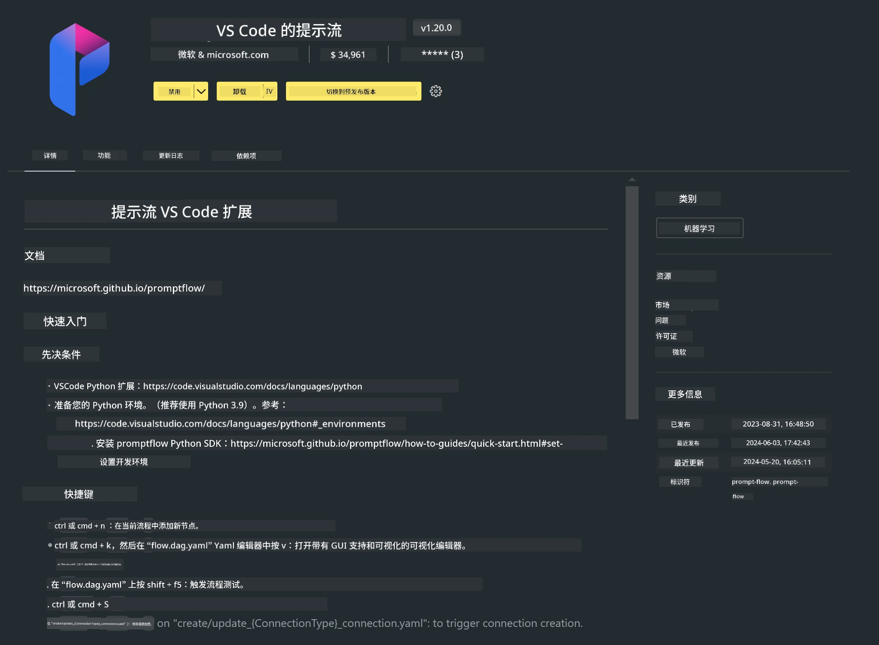Click the identifier value prompt-flow. prompt-
Image resolution: width=879 pixels, height=645 pixels.
coord(765,482)
